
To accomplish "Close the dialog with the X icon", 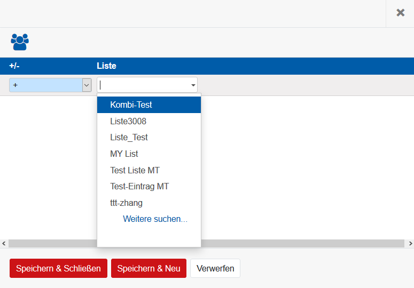I will [x=400, y=13].
